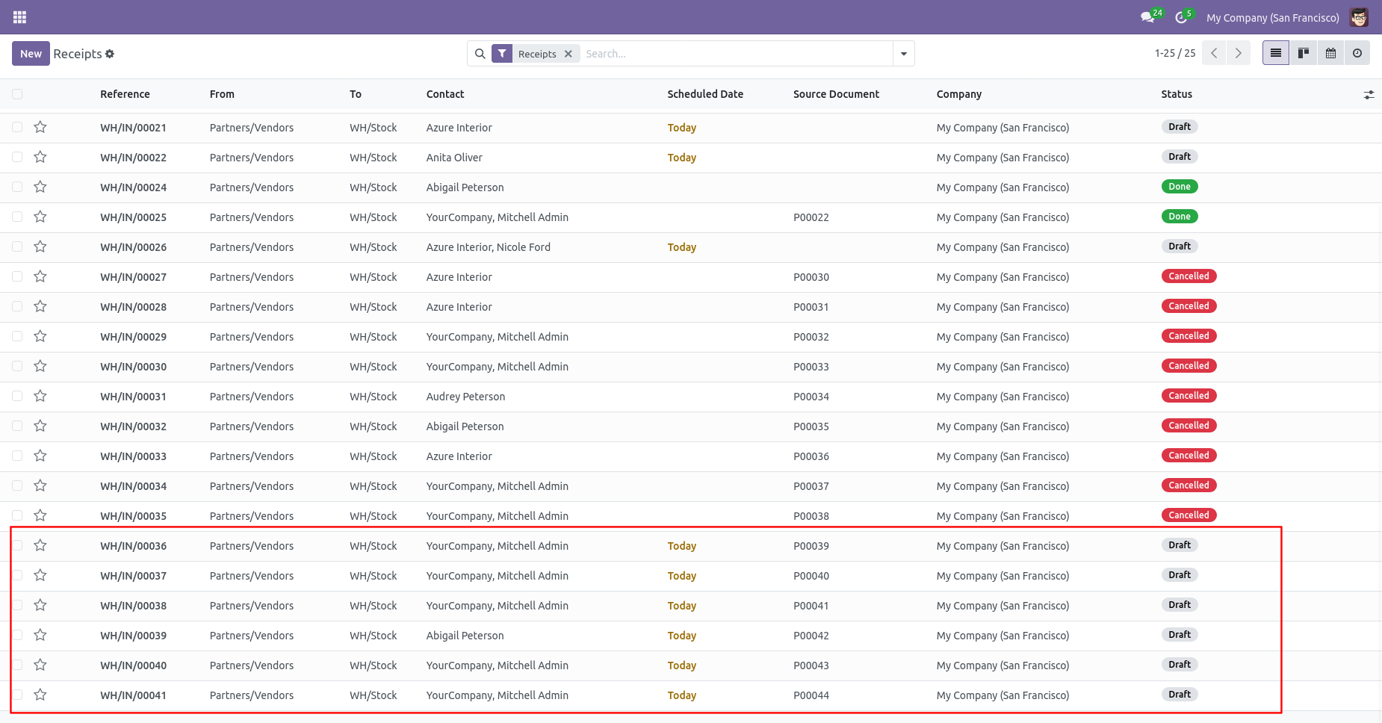Switch to activity view
Screen dimensions: 1382x723
point(1357,53)
